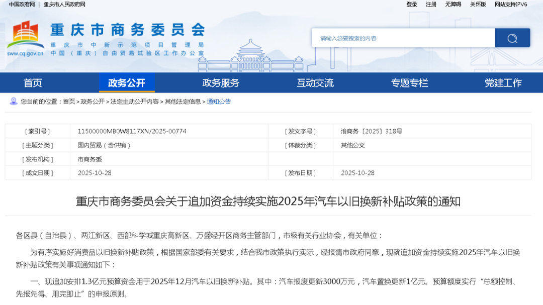543x305 pixels.
Task: Enable 无障碍 accessibility mode
Action: (452, 5)
